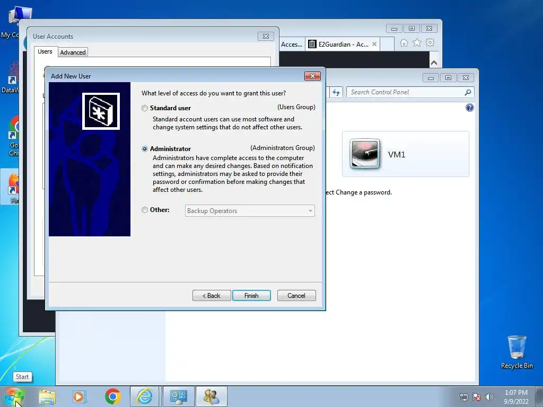Image resolution: width=543 pixels, height=407 pixels.
Task: Close the Add New User dialog
Action: (312, 76)
